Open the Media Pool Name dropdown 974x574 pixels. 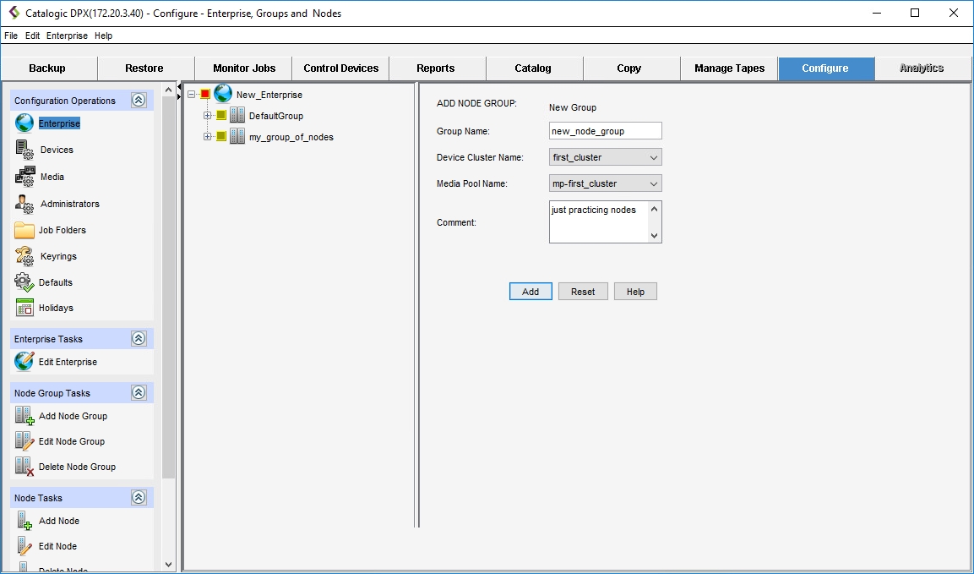click(605, 183)
